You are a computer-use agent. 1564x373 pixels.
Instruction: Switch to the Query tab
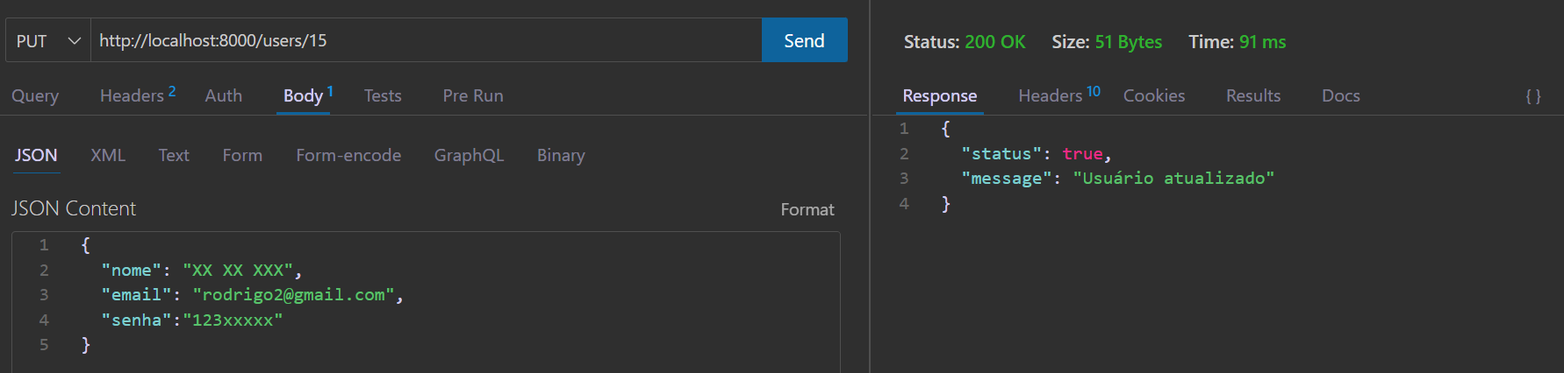coord(35,95)
